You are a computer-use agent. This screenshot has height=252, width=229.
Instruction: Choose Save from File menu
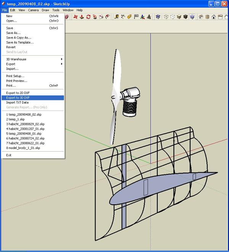click(x=33, y=28)
